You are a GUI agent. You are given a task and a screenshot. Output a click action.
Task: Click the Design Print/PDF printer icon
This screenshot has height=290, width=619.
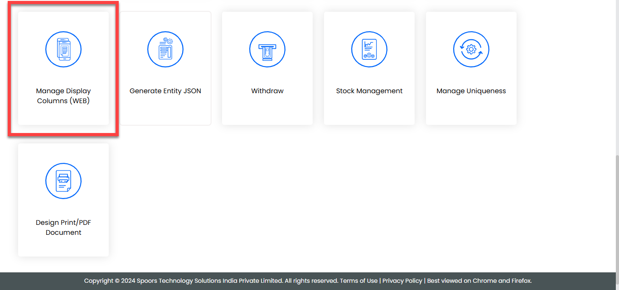63,181
